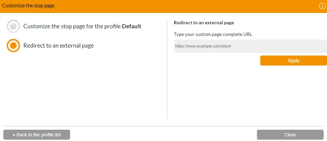
Task: Click the 'Customize the stop page' header title
Action: tap(28, 6)
